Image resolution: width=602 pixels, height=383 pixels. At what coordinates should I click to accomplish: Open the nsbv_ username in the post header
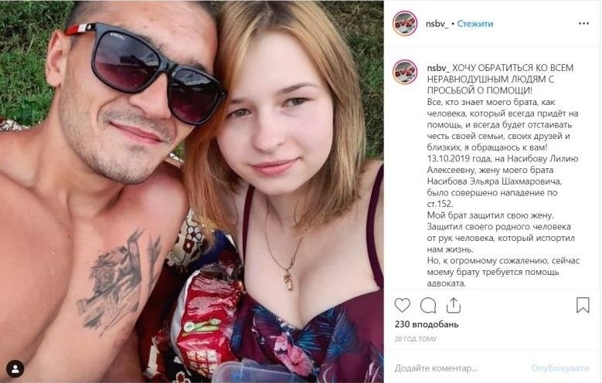pos(437,24)
